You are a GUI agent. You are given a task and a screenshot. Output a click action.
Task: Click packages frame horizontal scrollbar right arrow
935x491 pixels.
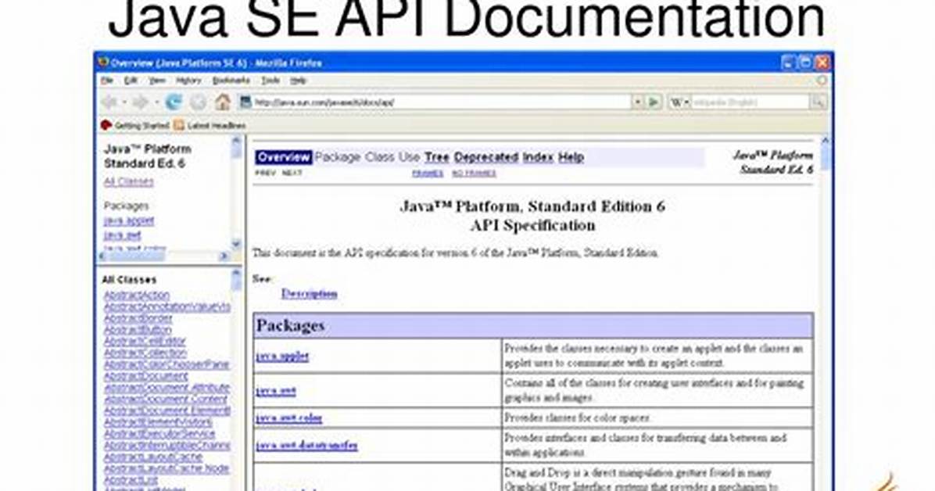(x=224, y=256)
